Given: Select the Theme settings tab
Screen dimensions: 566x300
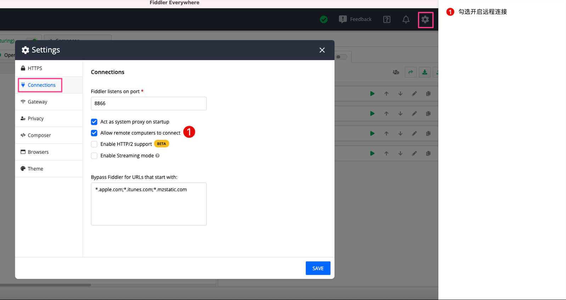Looking at the screenshot, I should 35,169.
